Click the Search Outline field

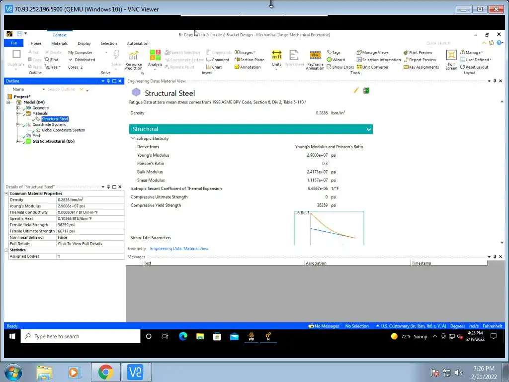click(x=61, y=90)
